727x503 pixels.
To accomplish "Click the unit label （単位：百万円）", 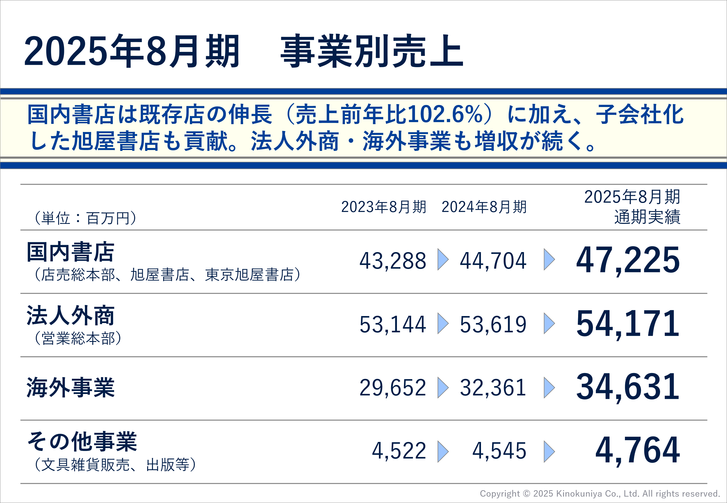I will pos(85,218).
